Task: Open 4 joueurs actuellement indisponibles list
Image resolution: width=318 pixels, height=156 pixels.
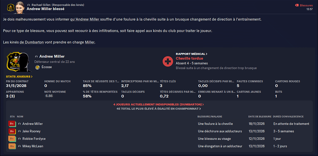Action: pos(159,105)
